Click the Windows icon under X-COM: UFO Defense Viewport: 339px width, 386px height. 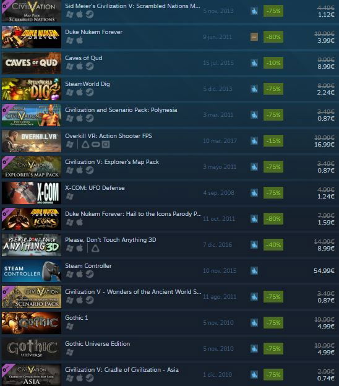pyautogui.click(x=70, y=196)
